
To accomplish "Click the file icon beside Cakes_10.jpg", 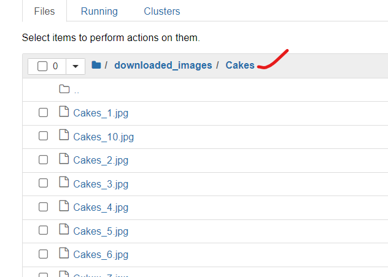I will pos(64,136).
